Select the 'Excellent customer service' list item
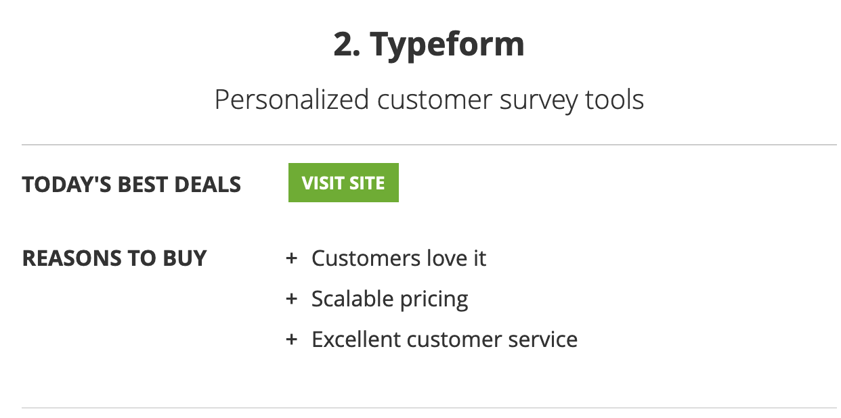 444,339
